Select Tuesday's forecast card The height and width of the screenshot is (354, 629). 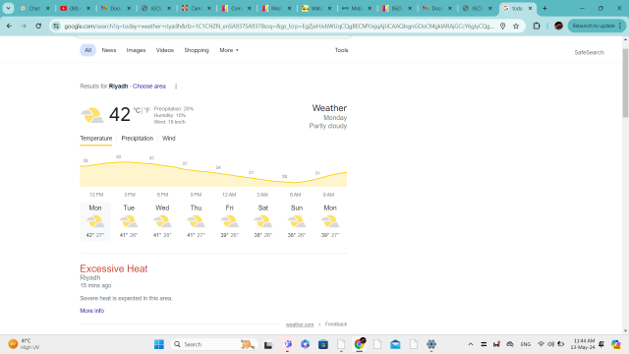coord(129,221)
